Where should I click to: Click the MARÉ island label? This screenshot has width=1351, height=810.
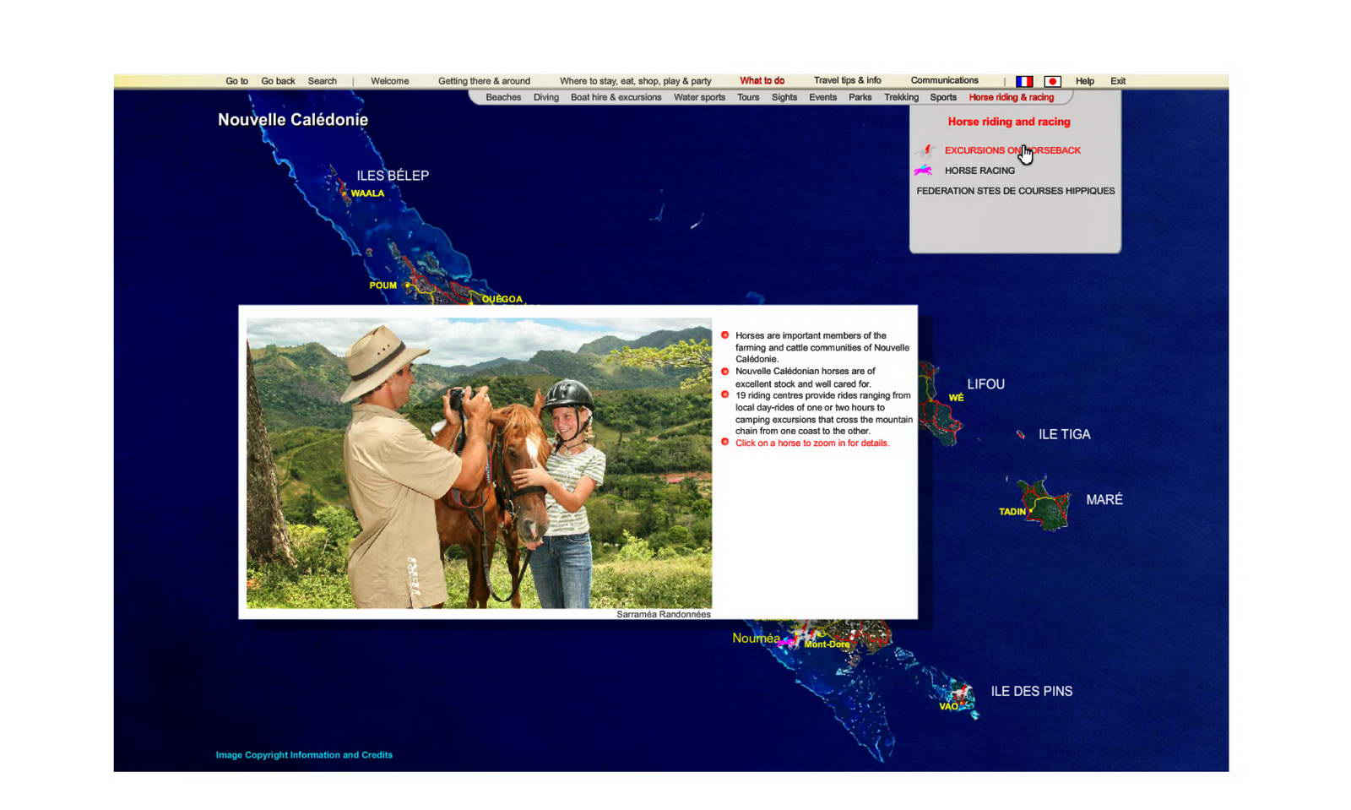[x=1104, y=500]
